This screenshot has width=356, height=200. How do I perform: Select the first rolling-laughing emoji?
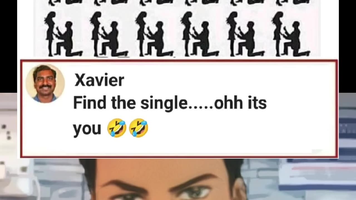coord(117,128)
